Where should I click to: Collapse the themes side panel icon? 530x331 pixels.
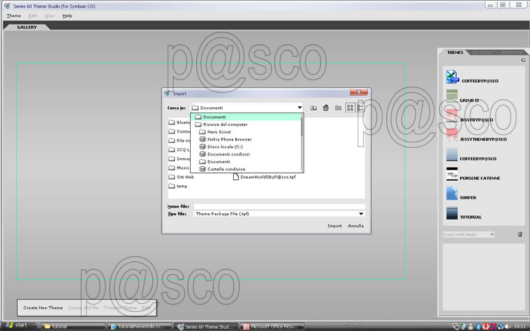tap(523, 60)
